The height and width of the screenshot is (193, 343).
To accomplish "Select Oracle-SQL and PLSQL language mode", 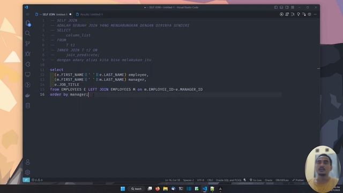I will pos(228,180).
